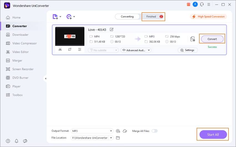
Task: Click the output format settings gear icon
Action: click(x=118, y=131)
